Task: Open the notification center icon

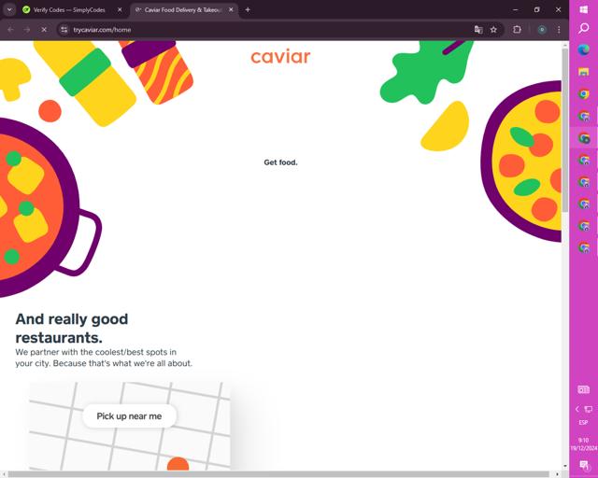Action: (x=583, y=465)
